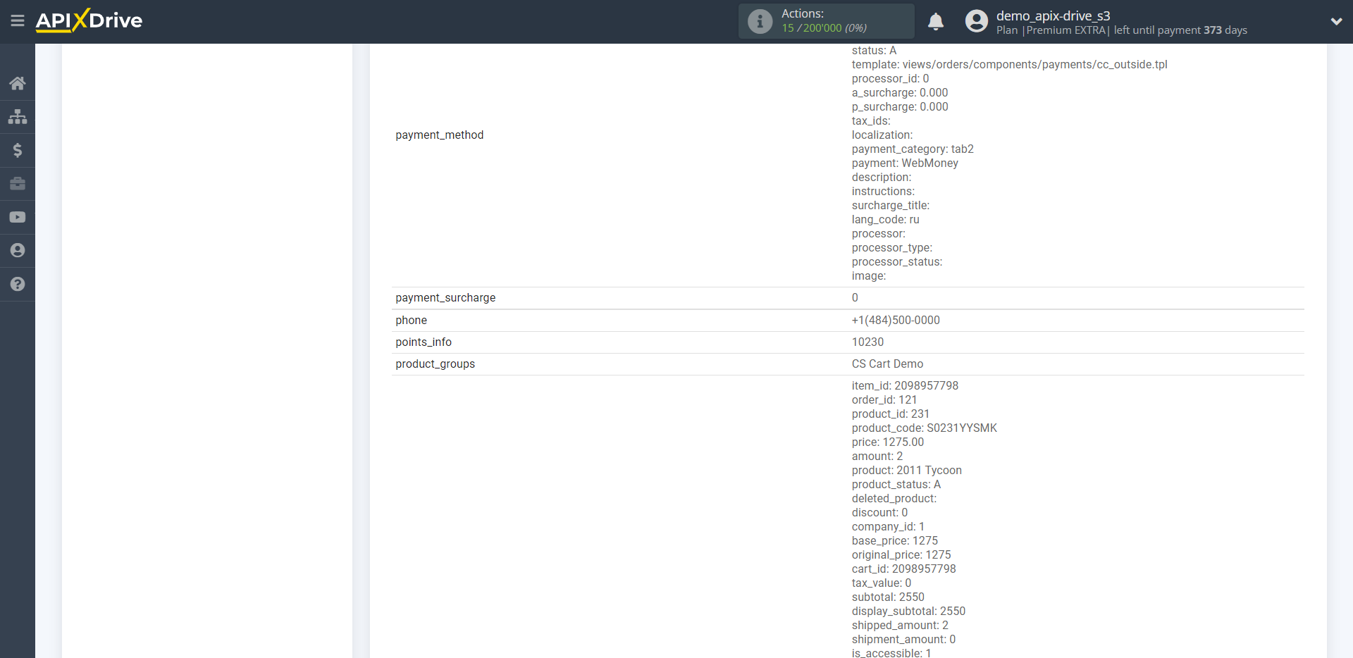Select the product_code: S0231YYSMK line
The image size is (1353, 658).
(925, 428)
